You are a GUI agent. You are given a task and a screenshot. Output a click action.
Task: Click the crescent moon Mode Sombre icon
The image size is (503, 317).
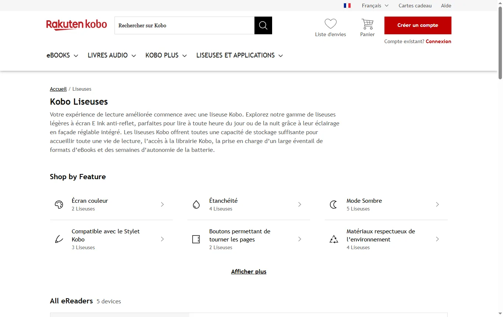coord(334,205)
